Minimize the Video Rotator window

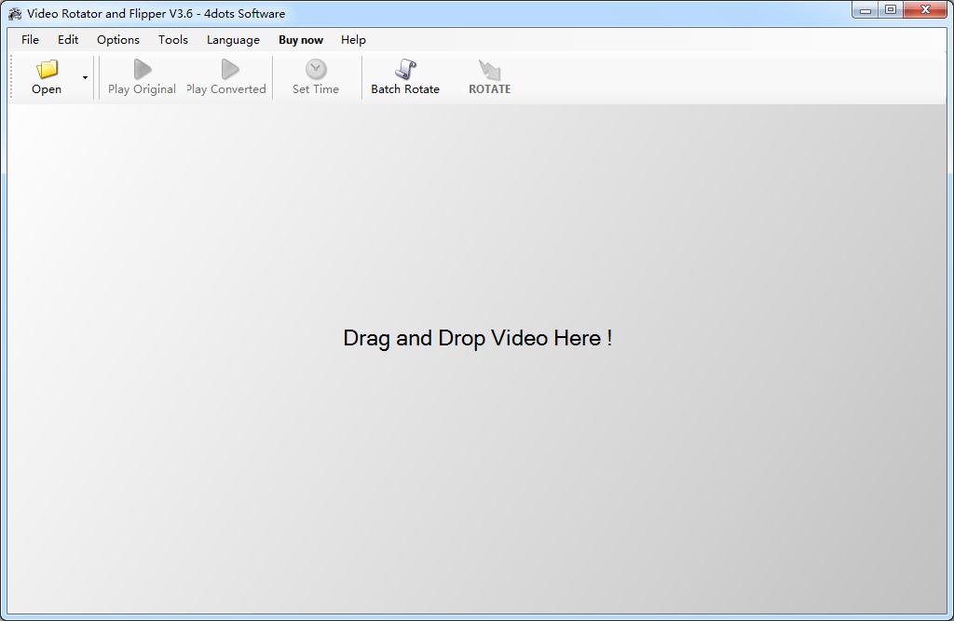coord(865,10)
